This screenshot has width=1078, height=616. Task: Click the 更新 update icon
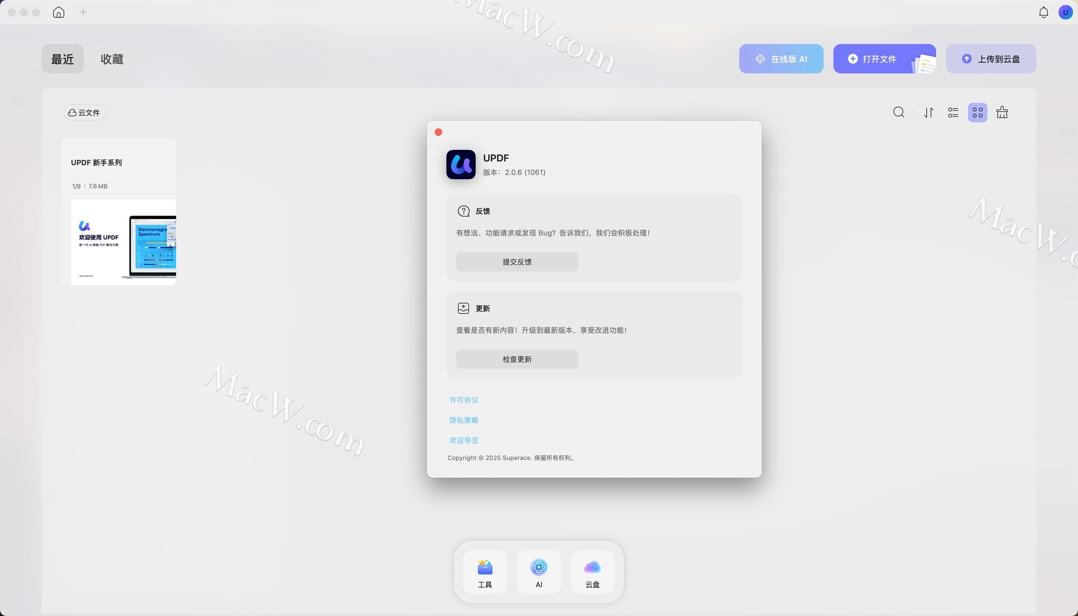click(x=463, y=308)
